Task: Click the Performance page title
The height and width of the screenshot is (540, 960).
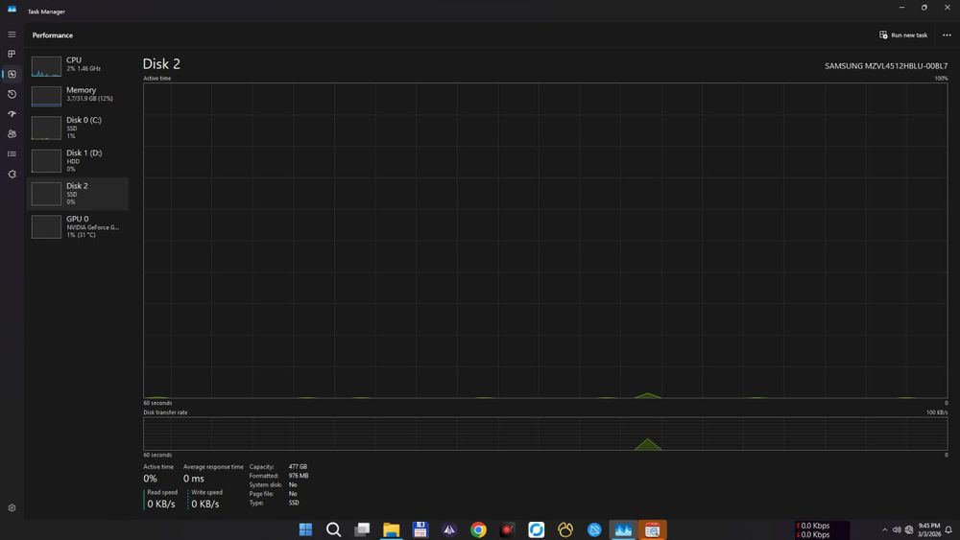Action: pos(53,35)
